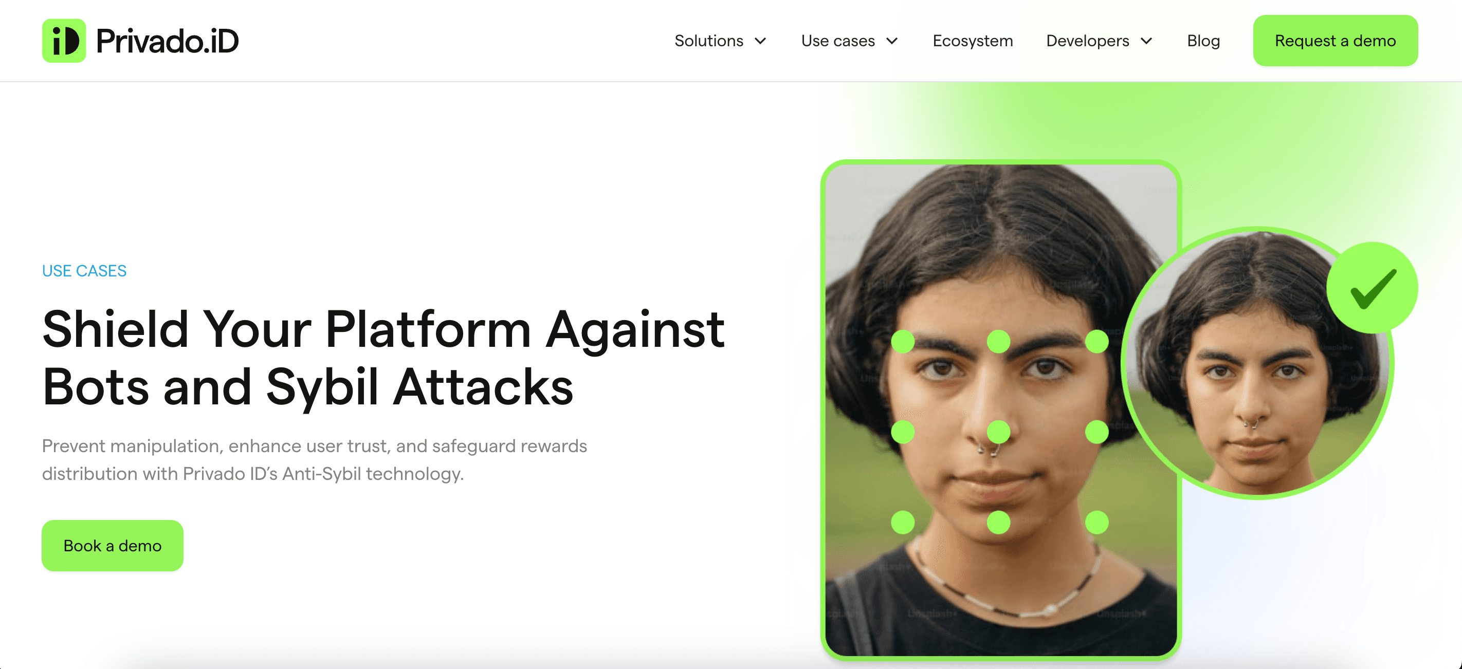
Task: Click the green checkmark verification badge
Action: pos(1372,288)
